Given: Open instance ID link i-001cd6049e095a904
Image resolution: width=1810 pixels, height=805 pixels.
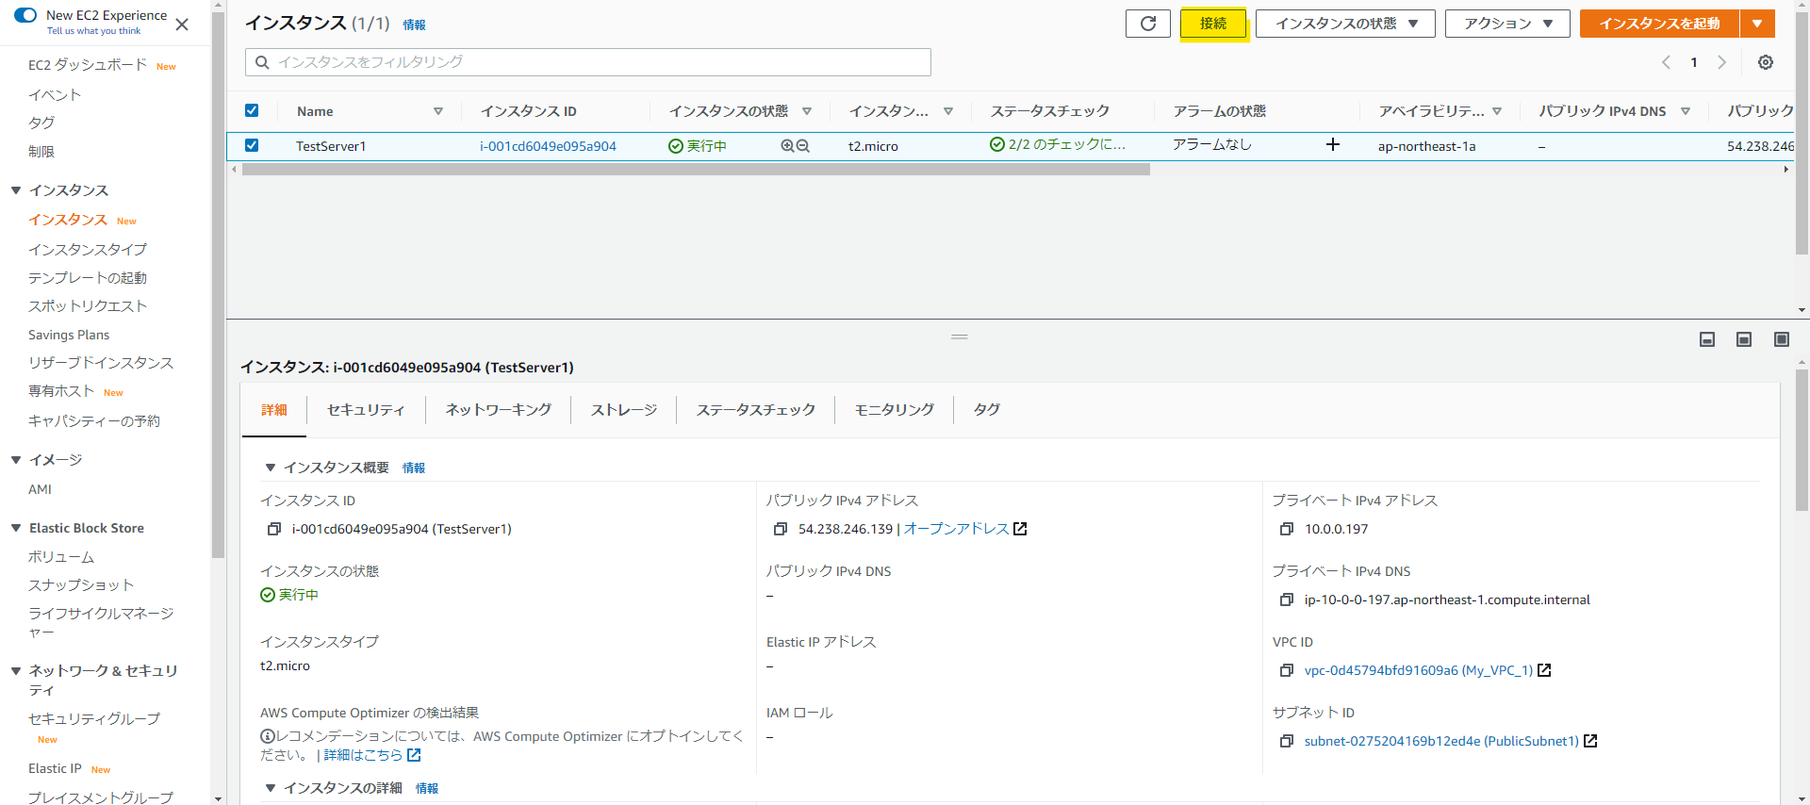Looking at the screenshot, I should pos(548,146).
